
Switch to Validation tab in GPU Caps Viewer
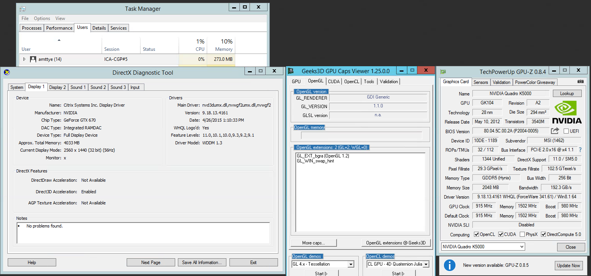[389, 82]
